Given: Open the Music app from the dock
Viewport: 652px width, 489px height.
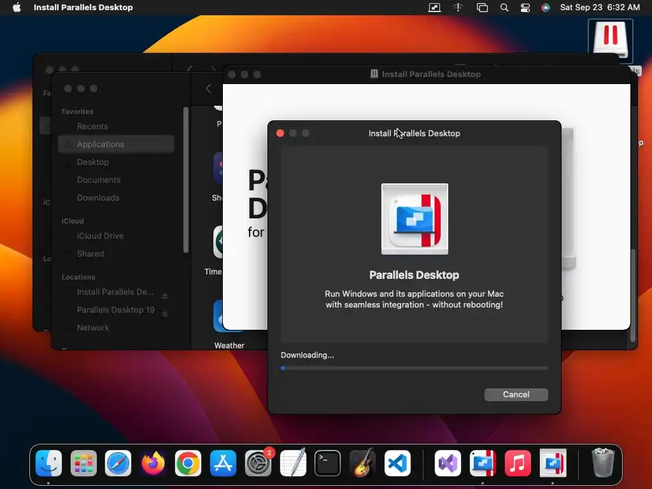Looking at the screenshot, I should click(x=518, y=463).
